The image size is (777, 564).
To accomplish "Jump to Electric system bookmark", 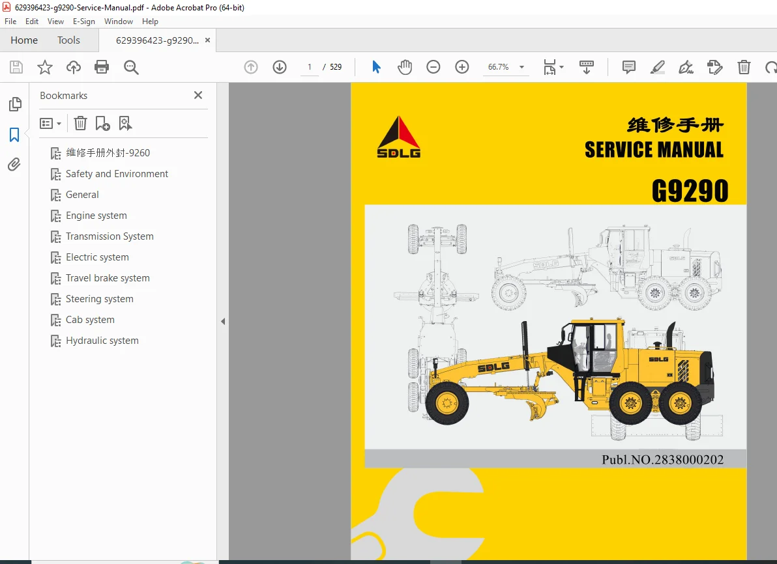I will [x=97, y=257].
